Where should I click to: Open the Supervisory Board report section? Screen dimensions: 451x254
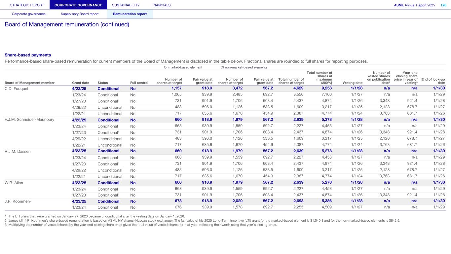(x=80, y=14)
